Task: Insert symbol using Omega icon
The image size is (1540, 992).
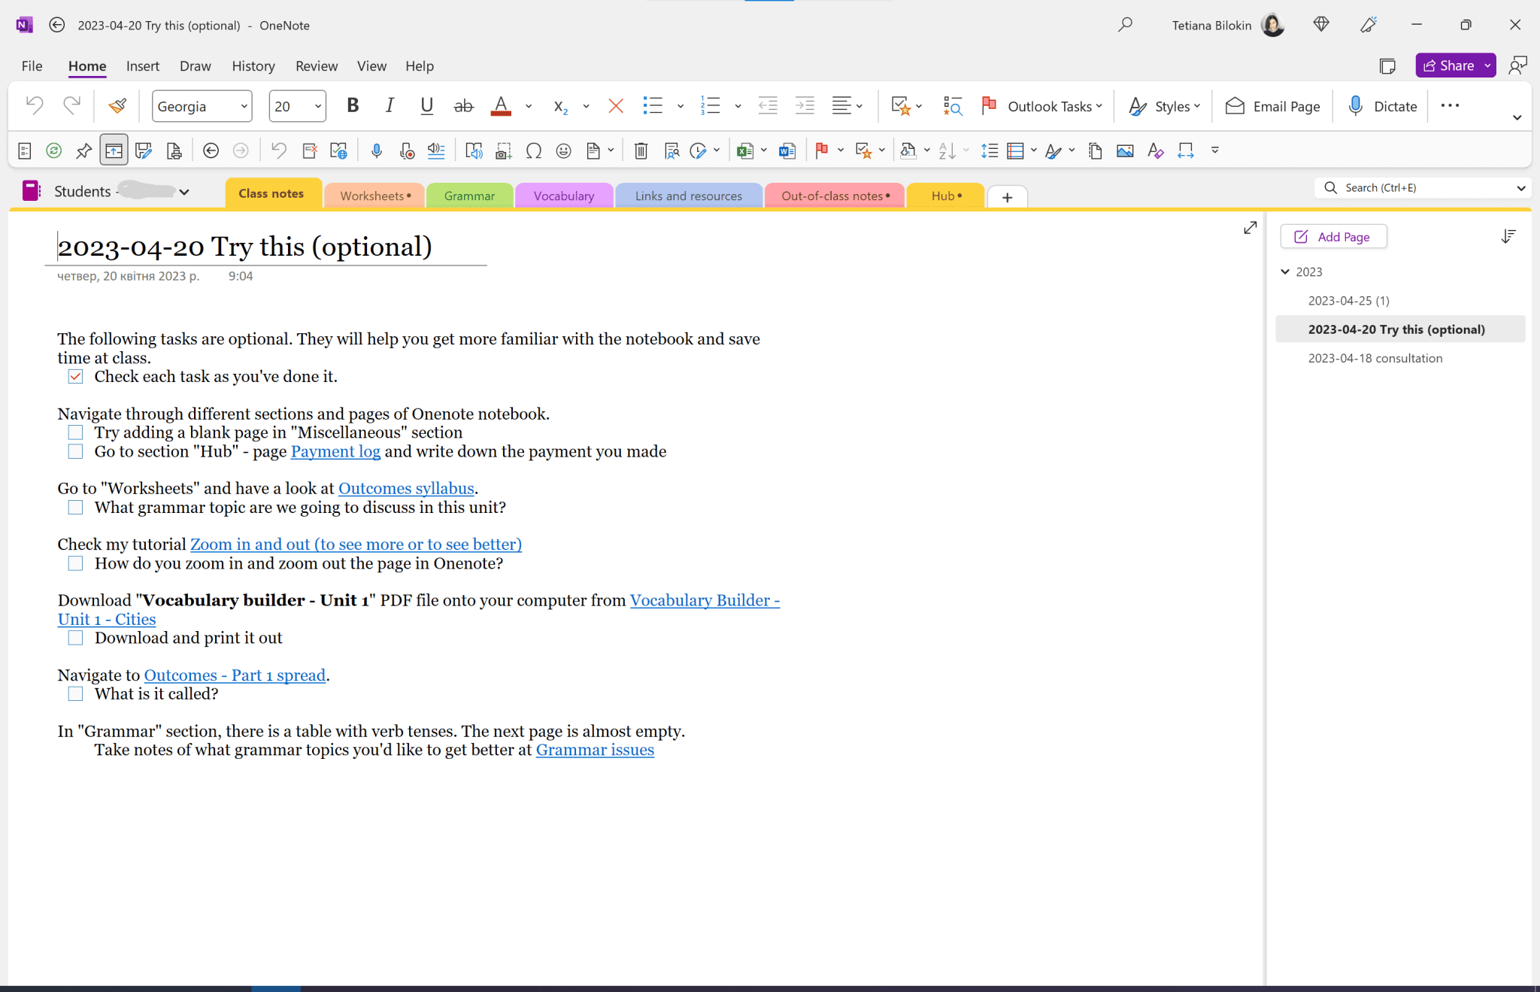Action: click(534, 151)
